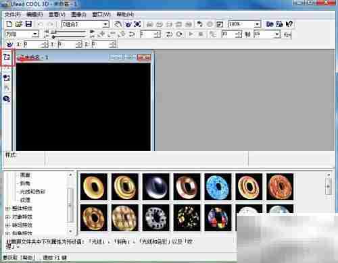Viewport: 338px width, 263px height.
Task: Select 斜角 in the effects tree
Action: point(25,183)
